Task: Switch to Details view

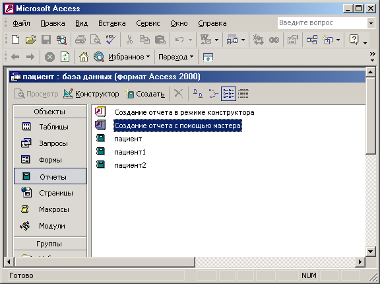Action: (x=243, y=93)
